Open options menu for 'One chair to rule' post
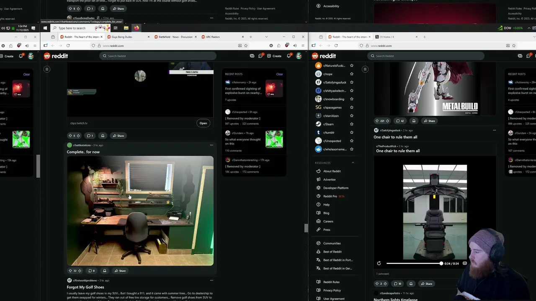 coord(495,130)
